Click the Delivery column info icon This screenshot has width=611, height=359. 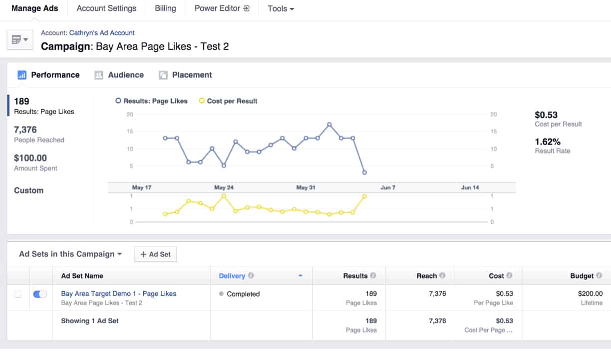point(250,276)
